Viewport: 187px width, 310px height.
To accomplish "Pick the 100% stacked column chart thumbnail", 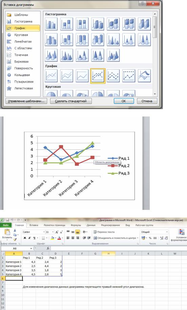I will [82, 24].
